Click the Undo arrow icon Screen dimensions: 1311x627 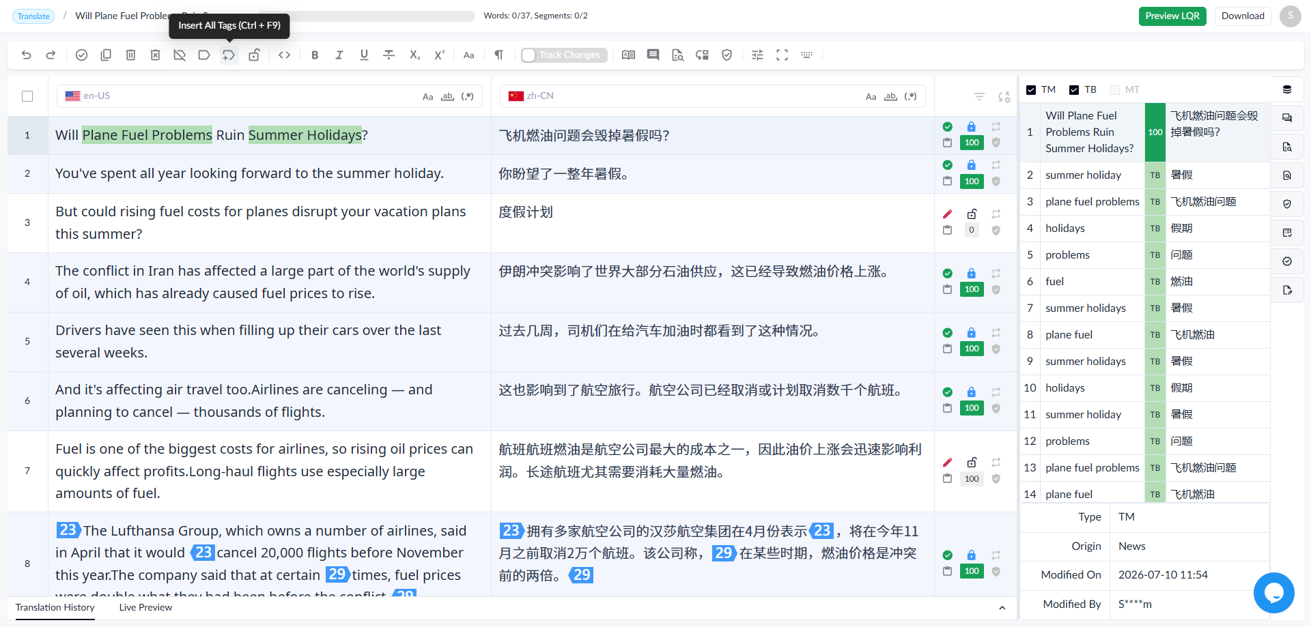click(x=26, y=55)
